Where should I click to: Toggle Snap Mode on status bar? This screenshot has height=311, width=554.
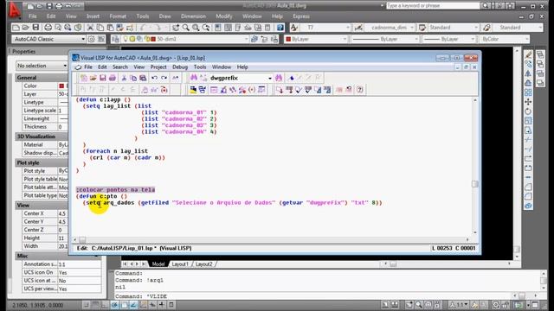point(87,305)
